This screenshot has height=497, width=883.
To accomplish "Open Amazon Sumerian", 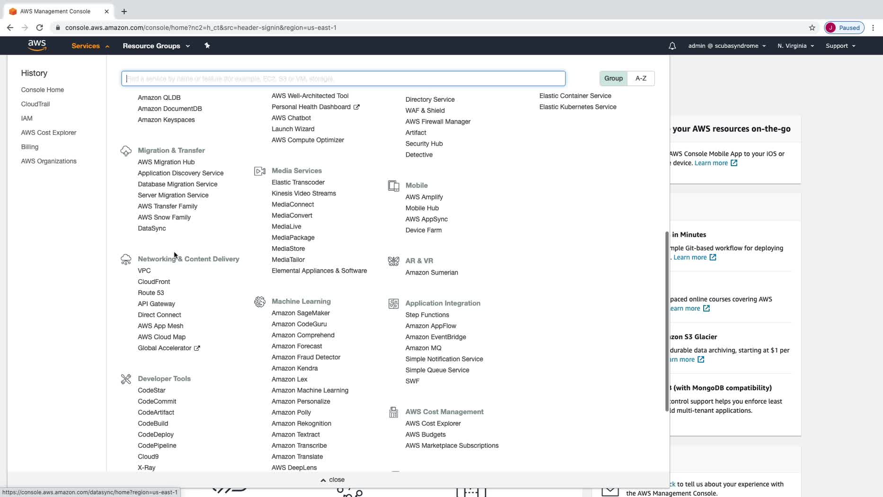I will click(x=432, y=273).
